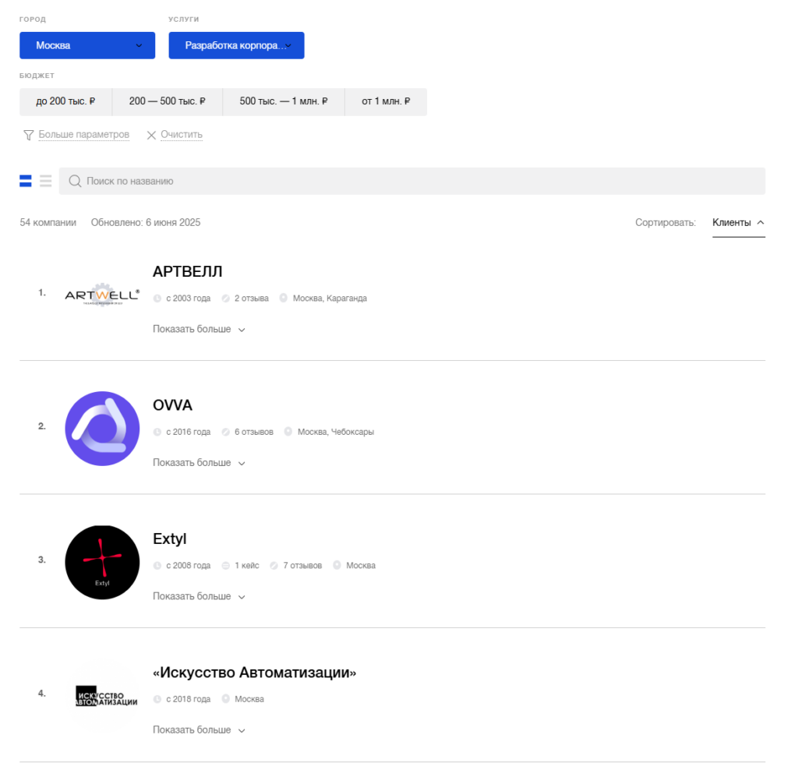798x763 pixels.
Task: Click the 2 отзыва text for АРТВЕЛЛ
Action: 252,298
